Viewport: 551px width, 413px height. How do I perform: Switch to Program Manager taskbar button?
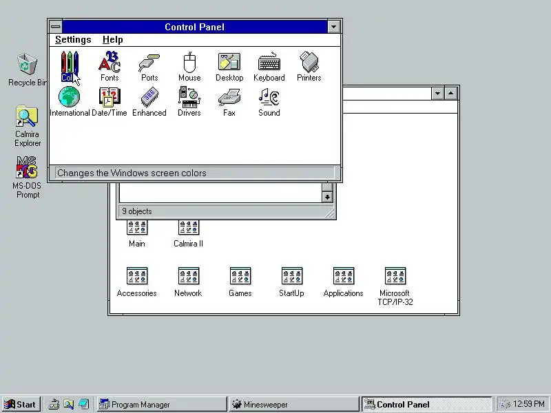[x=162, y=405]
